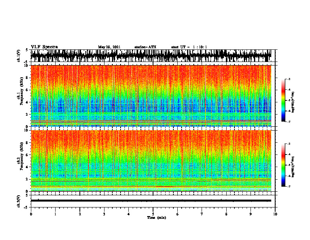Click the "Time (min)" axis label
Viewport: 310px width, 240px height.
[157, 218]
